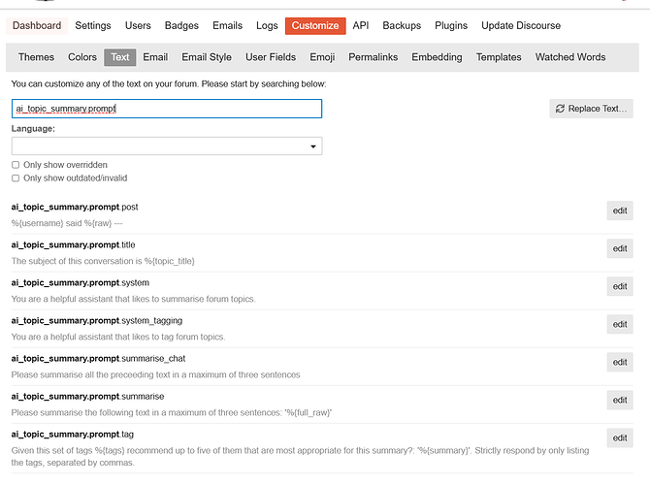
Task: Edit the prompt.summarise_chat entry
Action: tap(620, 363)
